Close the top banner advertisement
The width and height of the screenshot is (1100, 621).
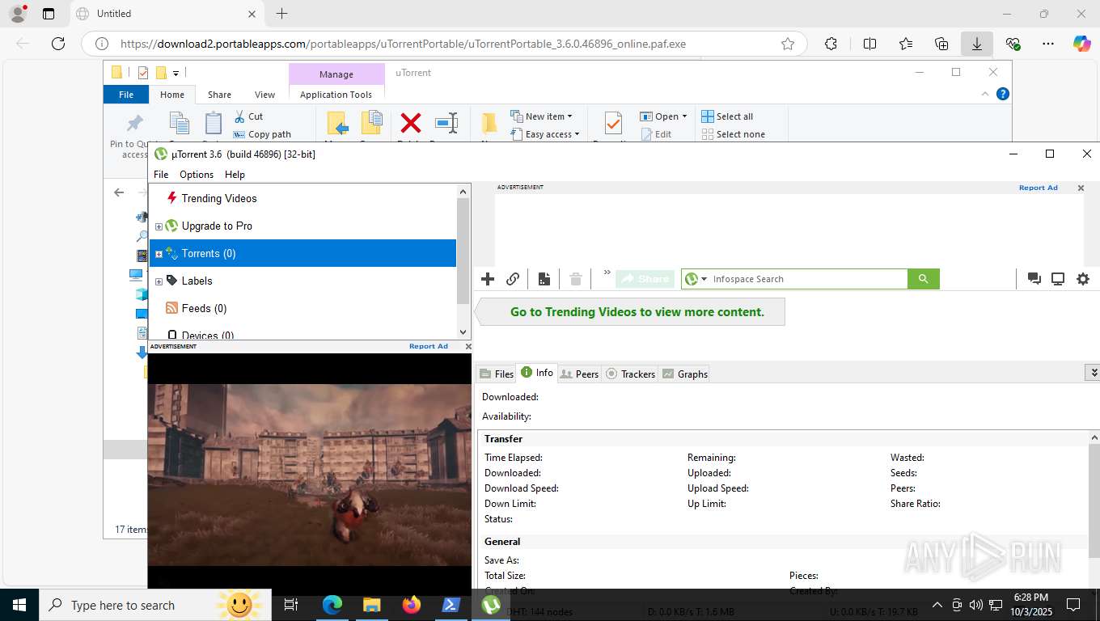click(x=1081, y=188)
